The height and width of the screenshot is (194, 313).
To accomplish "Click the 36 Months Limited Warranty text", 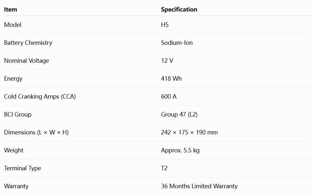I will [199, 186].
